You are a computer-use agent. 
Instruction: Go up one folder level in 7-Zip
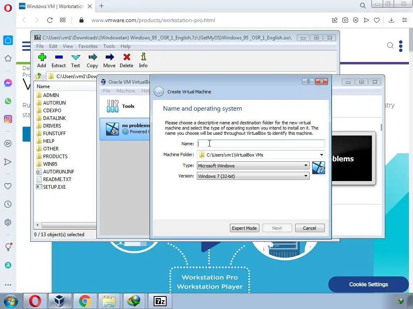pyautogui.click(x=39, y=76)
